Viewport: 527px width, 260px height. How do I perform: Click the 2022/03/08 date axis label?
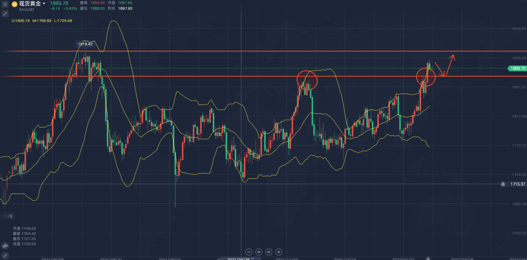[463, 259]
